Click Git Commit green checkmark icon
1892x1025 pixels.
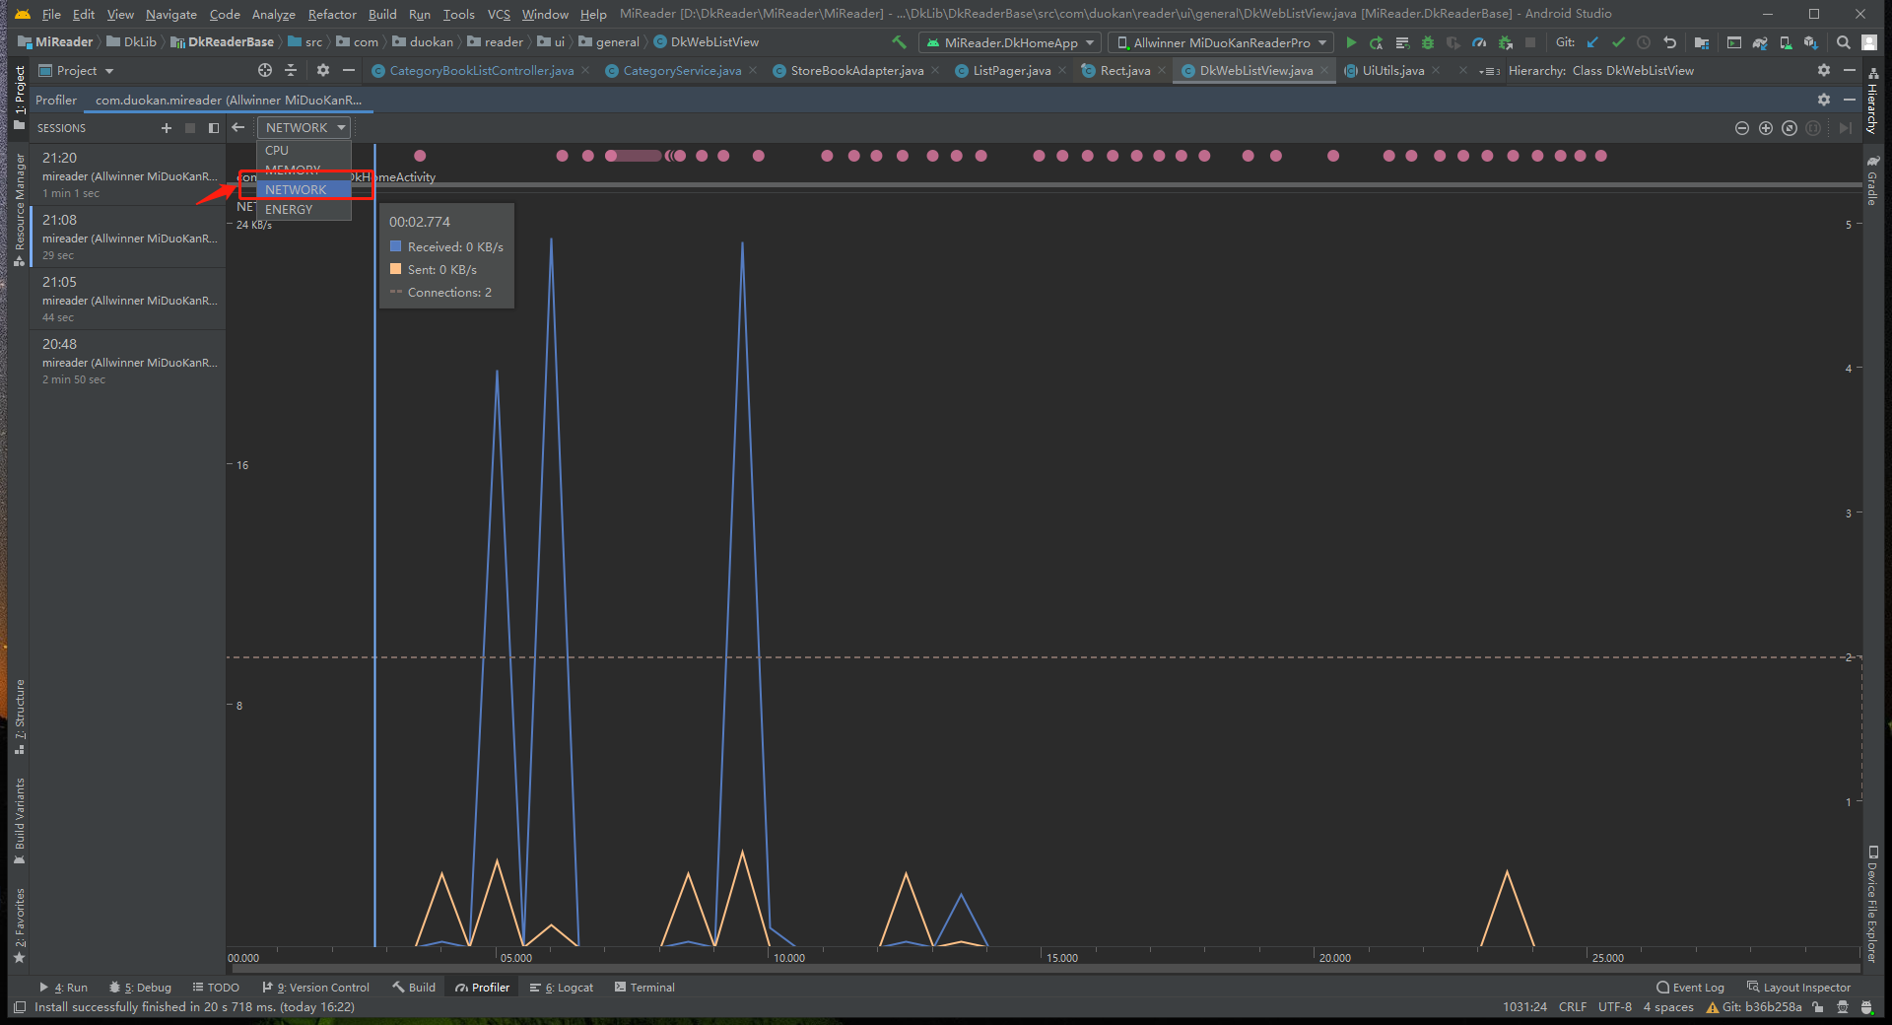coord(1618,42)
